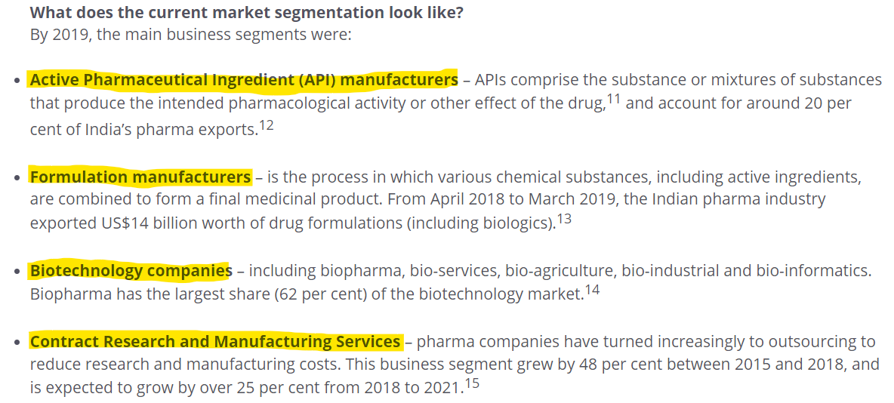Click highlighted Contract Research and Manufacturing Services
Screen dimensions: 894x403
click(x=215, y=343)
